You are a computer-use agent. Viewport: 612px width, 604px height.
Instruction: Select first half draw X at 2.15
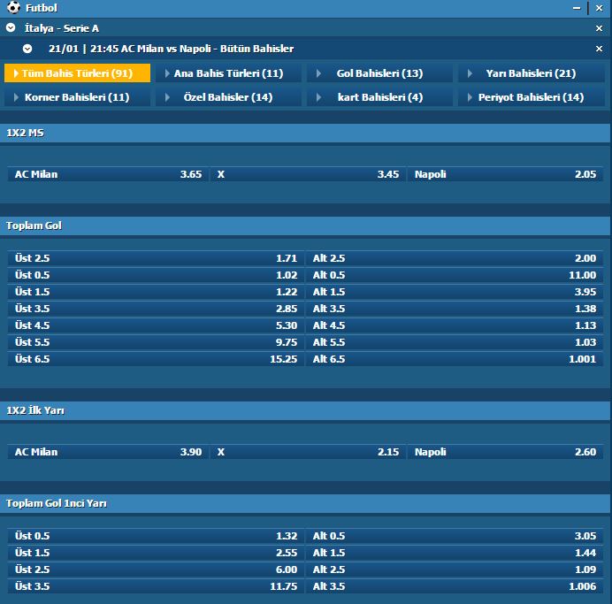[x=309, y=452]
